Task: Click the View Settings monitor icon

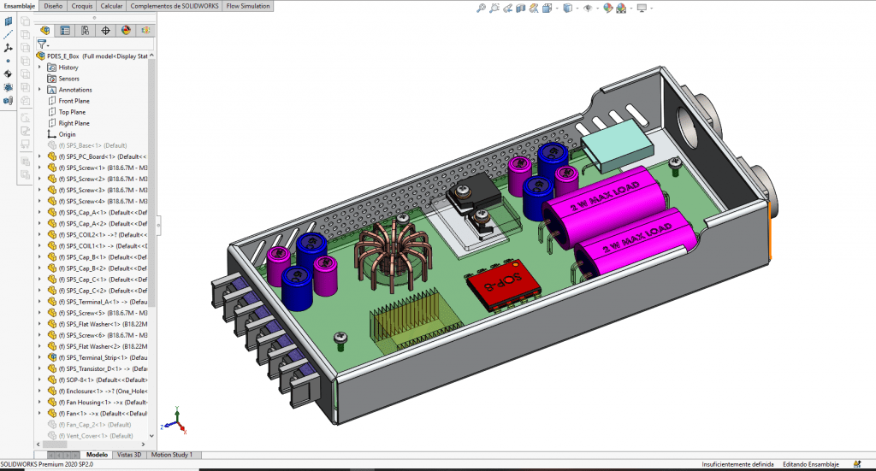Action: click(x=642, y=9)
